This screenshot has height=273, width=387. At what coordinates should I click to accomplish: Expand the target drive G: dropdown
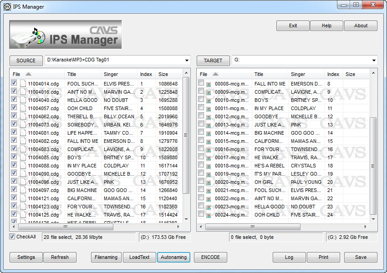374,61
